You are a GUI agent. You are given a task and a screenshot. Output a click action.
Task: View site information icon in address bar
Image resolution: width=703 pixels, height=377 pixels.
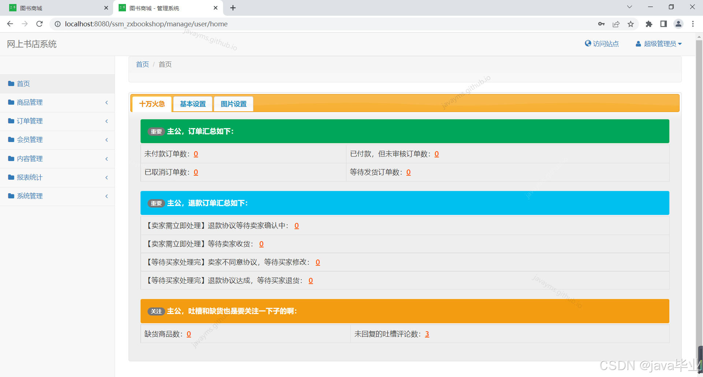(x=57, y=24)
